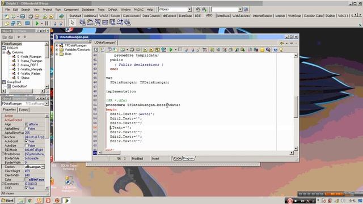Open the File menu
Image resolution: width=363 pixels, height=204 pixels.
(7, 10)
